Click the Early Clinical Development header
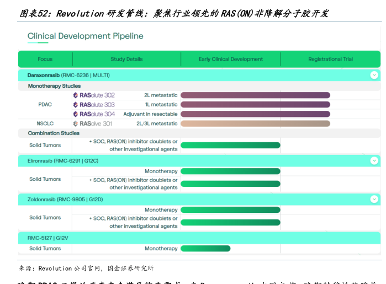Image resolution: width=386 pixels, height=284 pixels. click(x=231, y=60)
